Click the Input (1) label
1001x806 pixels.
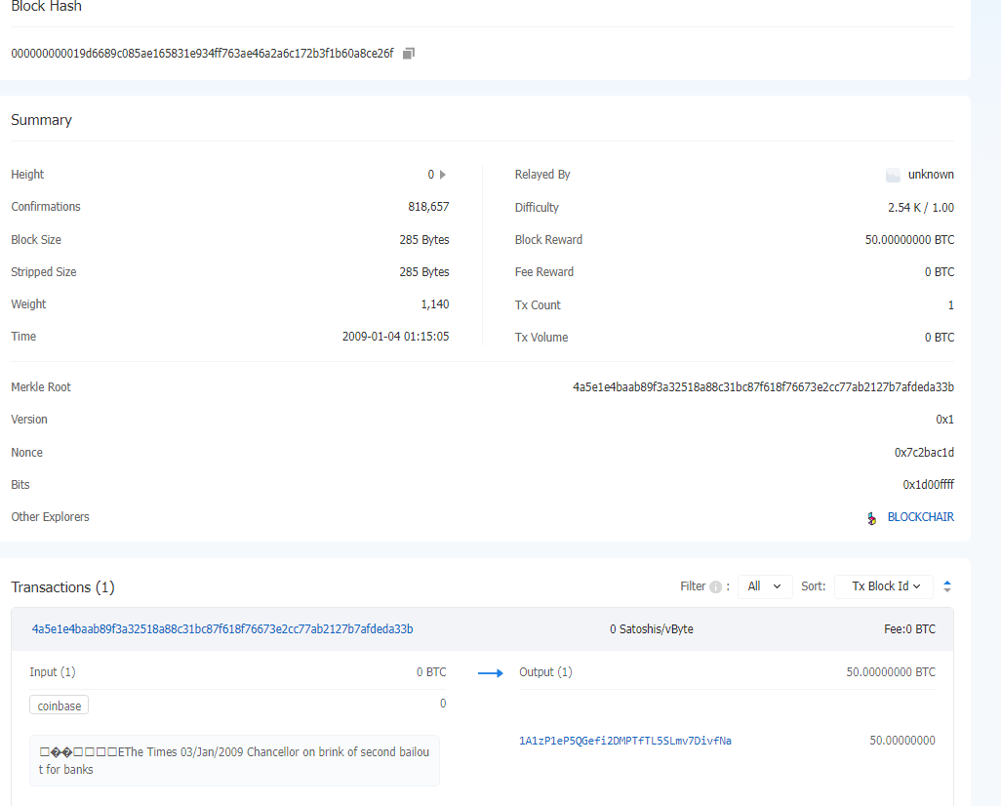(53, 672)
